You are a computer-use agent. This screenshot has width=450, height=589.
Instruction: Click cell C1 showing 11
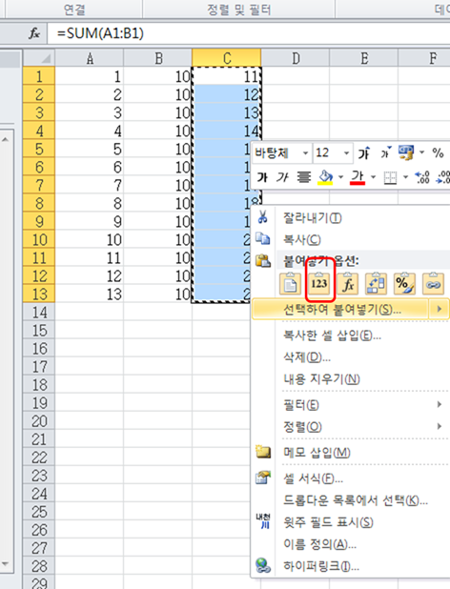(x=227, y=76)
